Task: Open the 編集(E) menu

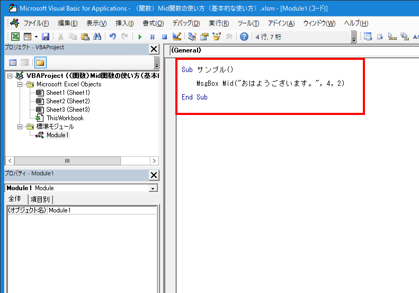Action: coord(68,23)
